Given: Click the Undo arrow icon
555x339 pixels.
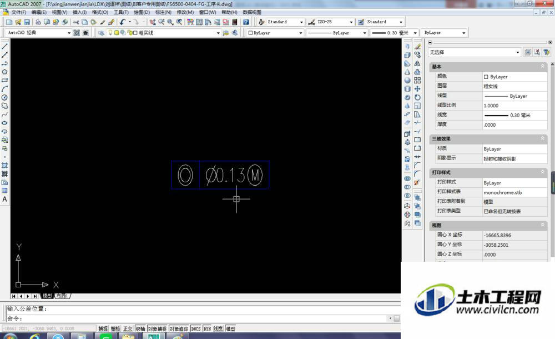Looking at the screenshot, I should (123, 22).
